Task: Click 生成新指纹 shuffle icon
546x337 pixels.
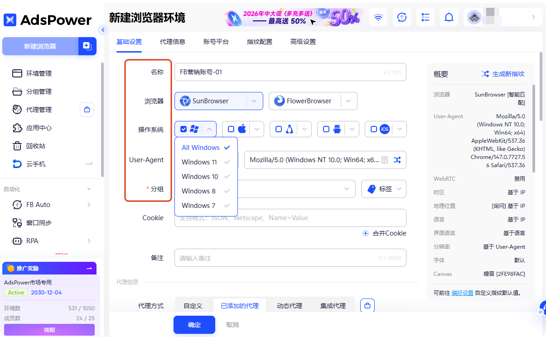Action: 485,74
